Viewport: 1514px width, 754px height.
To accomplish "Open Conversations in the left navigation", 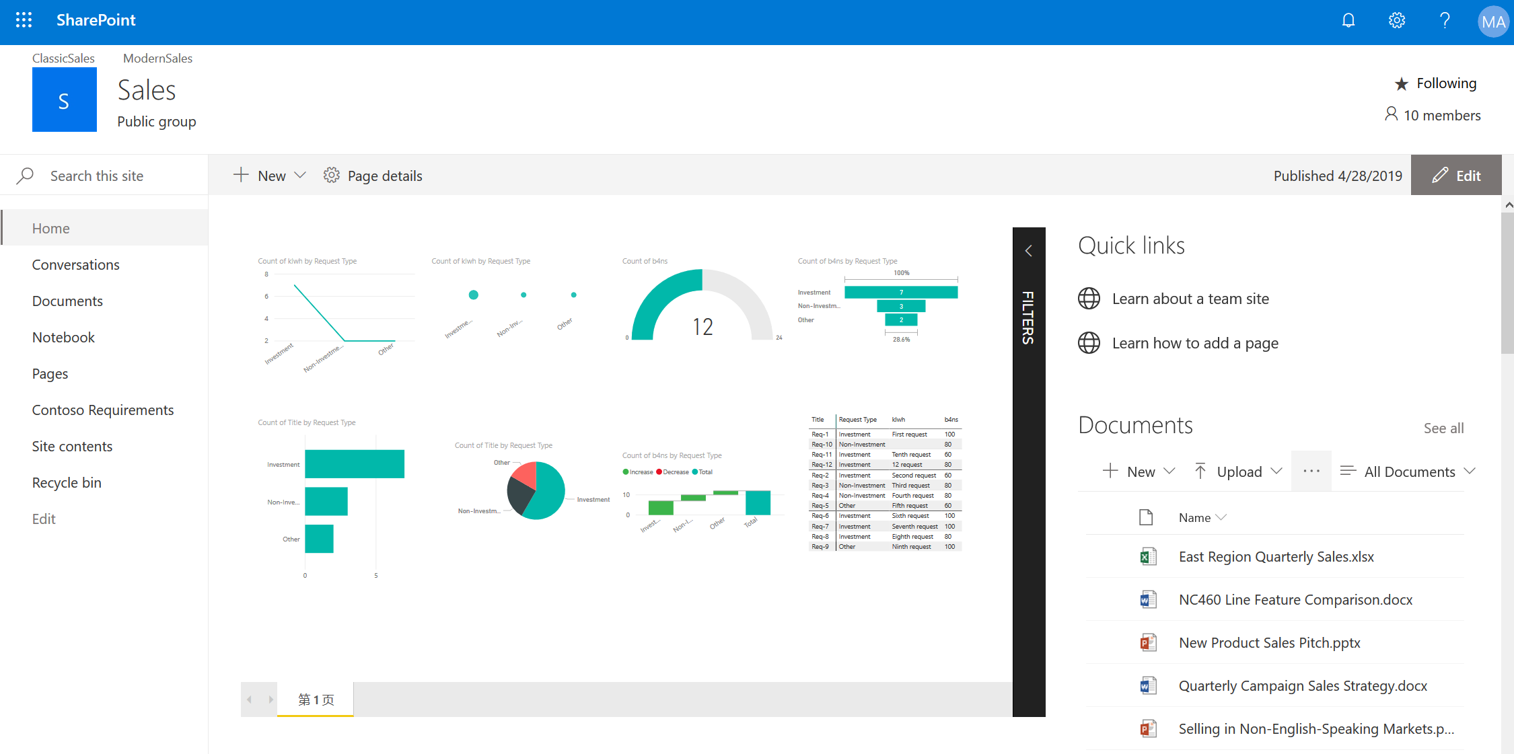I will click(x=75, y=264).
